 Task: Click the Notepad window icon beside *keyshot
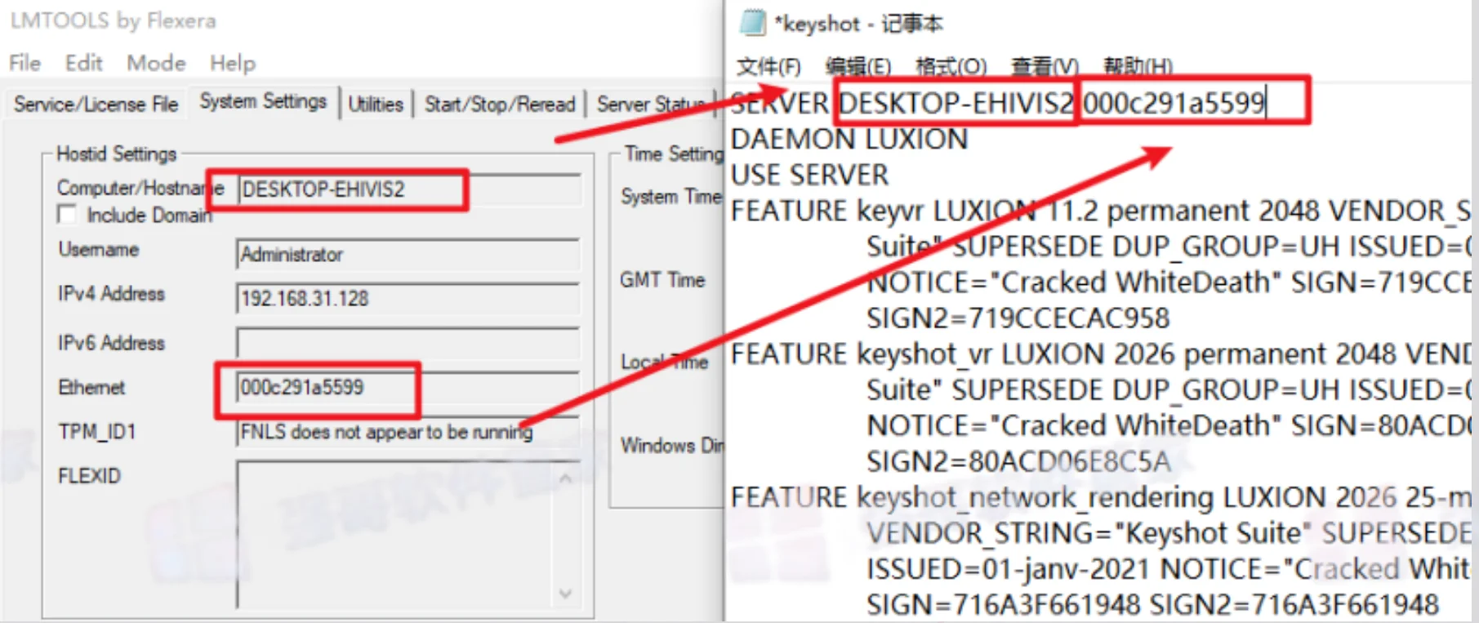click(752, 23)
